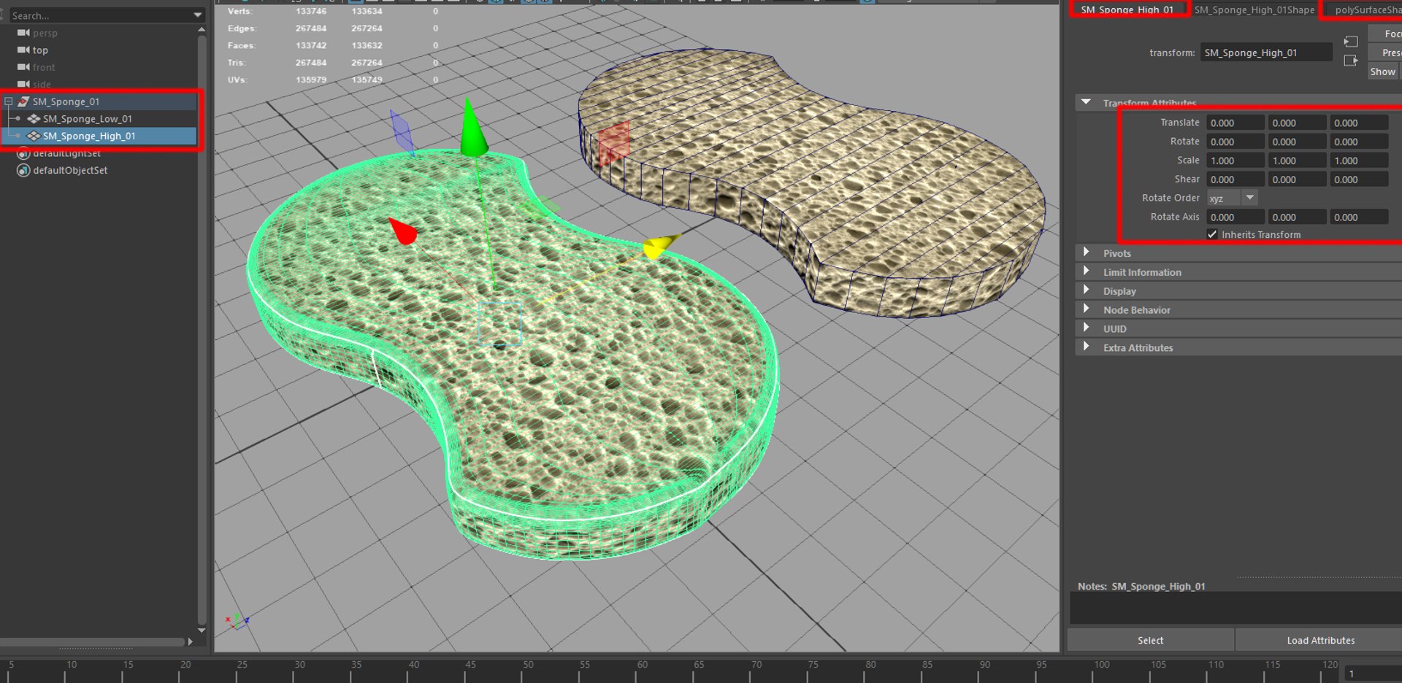Viewport: 1402px width, 683px height.
Task: Select the top camera in outliner
Action: click(40, 50)
